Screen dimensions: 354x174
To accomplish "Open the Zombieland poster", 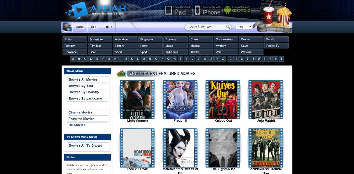I will 266,148.
